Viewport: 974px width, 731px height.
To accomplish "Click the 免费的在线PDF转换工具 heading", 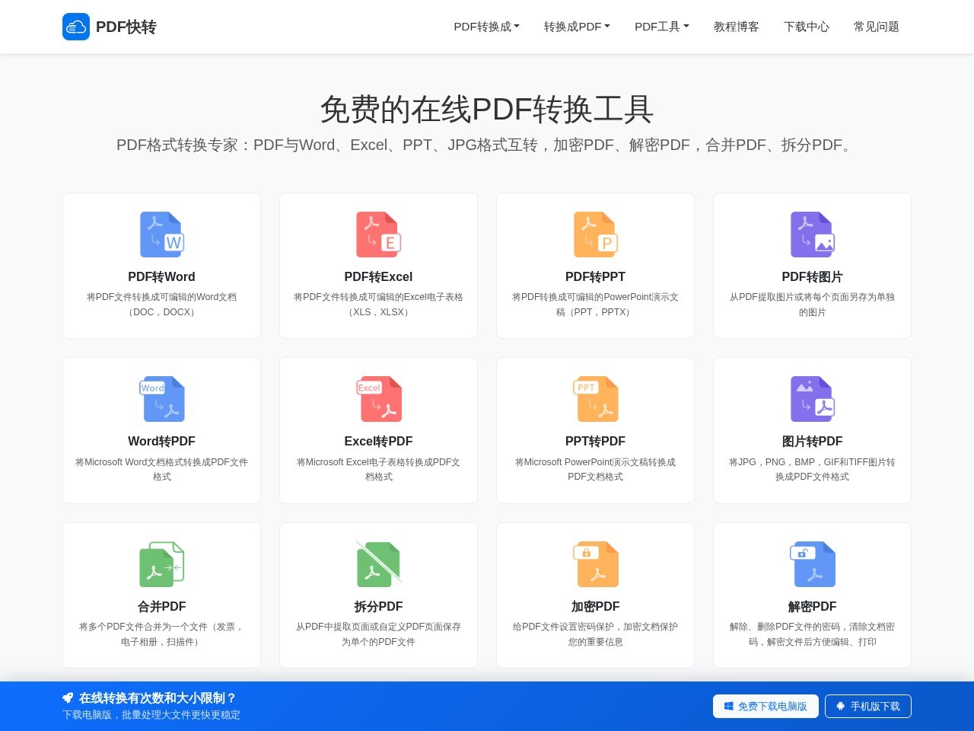I will point(487,110).
